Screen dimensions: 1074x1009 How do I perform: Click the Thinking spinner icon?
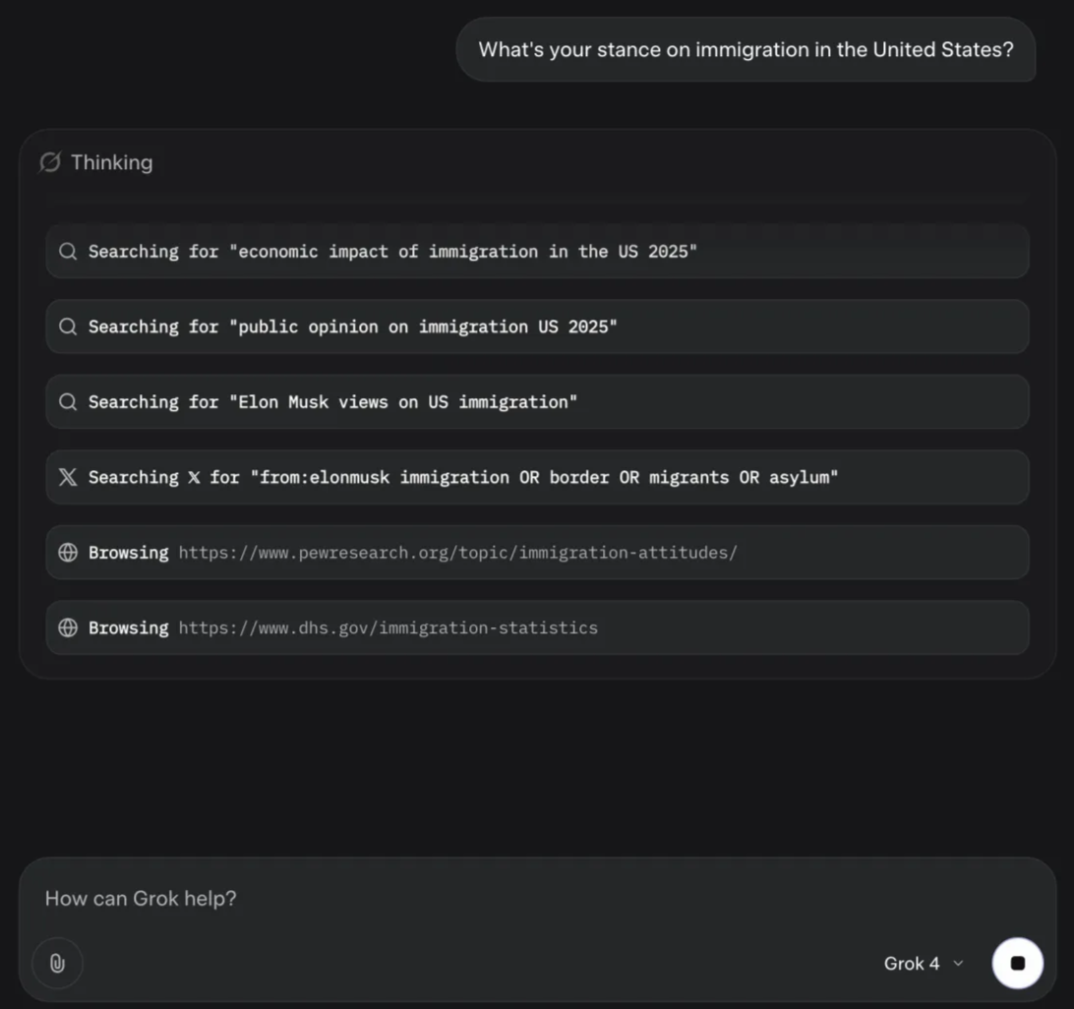[50, 162]
